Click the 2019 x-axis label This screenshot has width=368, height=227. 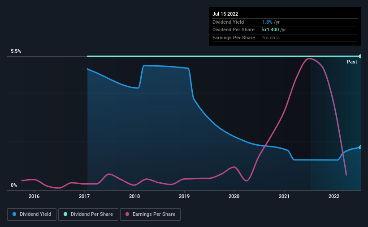click(x=184, y=196)
